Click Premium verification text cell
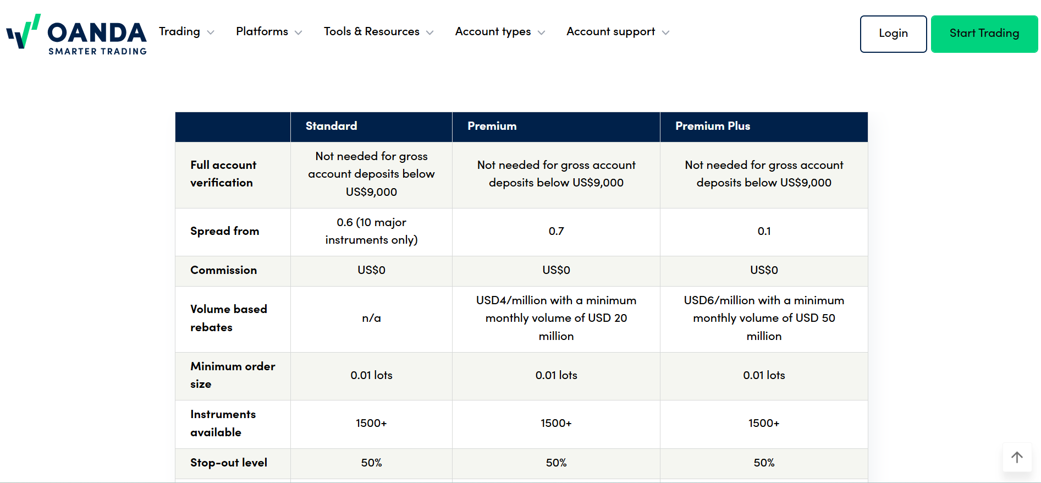 coord(556,174)
